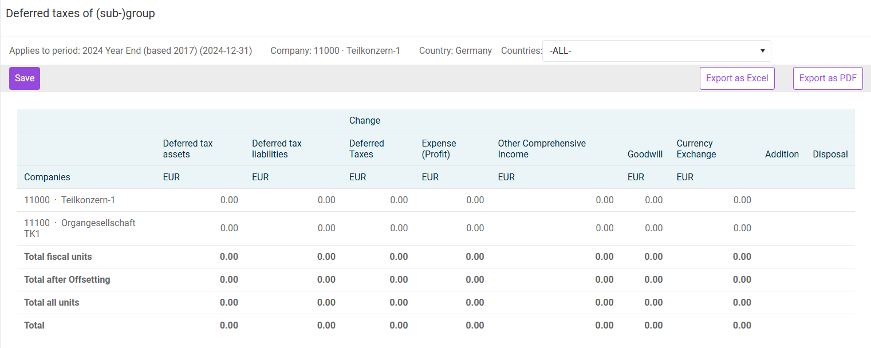Viewport: 871px width, 348px height.
Task: Select the 11100 · Organgesellschaft TK1 row label
Action: 80,228
